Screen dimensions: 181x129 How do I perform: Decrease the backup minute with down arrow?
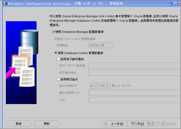[109, 87]
